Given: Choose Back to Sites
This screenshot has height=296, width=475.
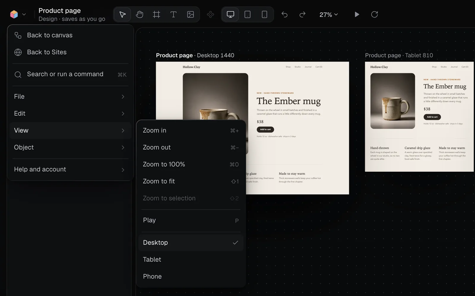Looking at the screenshot, I should (x=70, y=52).
